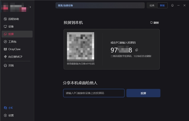Click the account avatar at top left
Screen dimensions: 189x121
pos(5,8)
